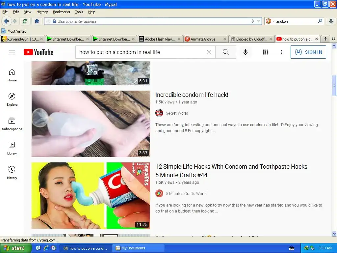Open the Windows start button
337x253 pixels.
15,248
